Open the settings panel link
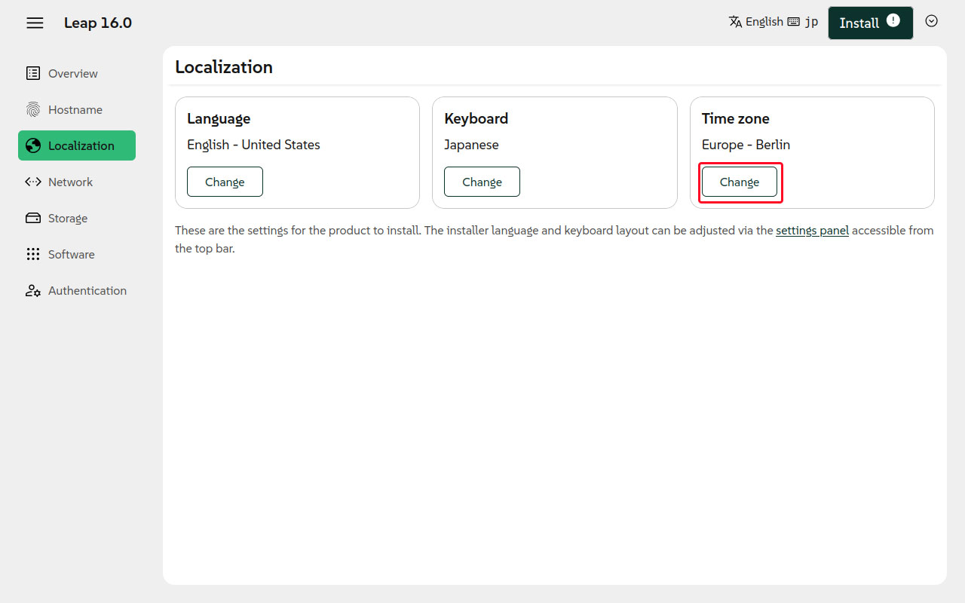Screen dimensions: 965x603 (812, 230)
